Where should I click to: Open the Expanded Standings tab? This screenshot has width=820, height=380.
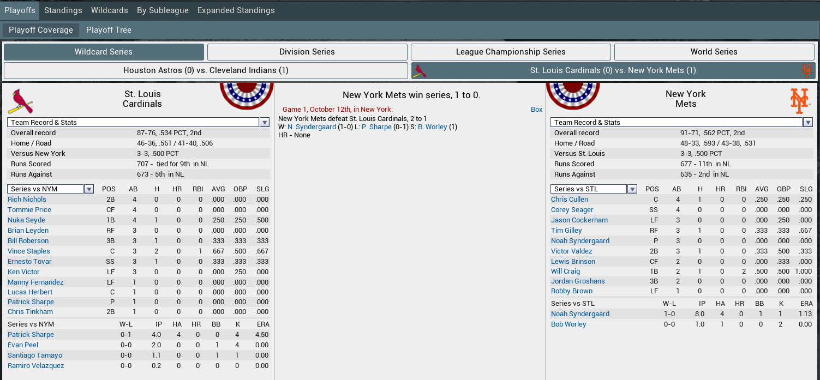tap(236, 10)
